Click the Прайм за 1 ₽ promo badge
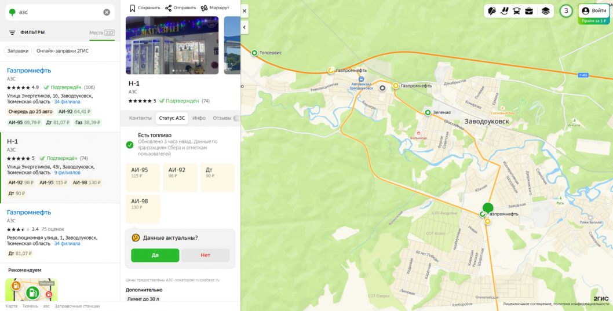Viewport: 613px width, 311px height. click(x=594, y=21)
